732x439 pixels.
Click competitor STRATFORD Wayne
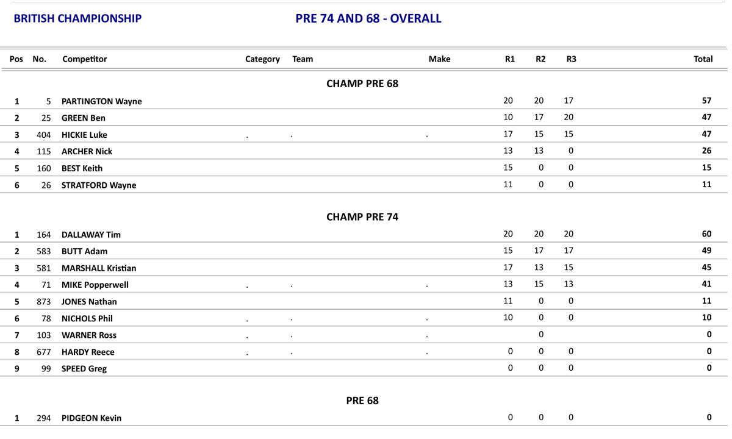(99, 185)
